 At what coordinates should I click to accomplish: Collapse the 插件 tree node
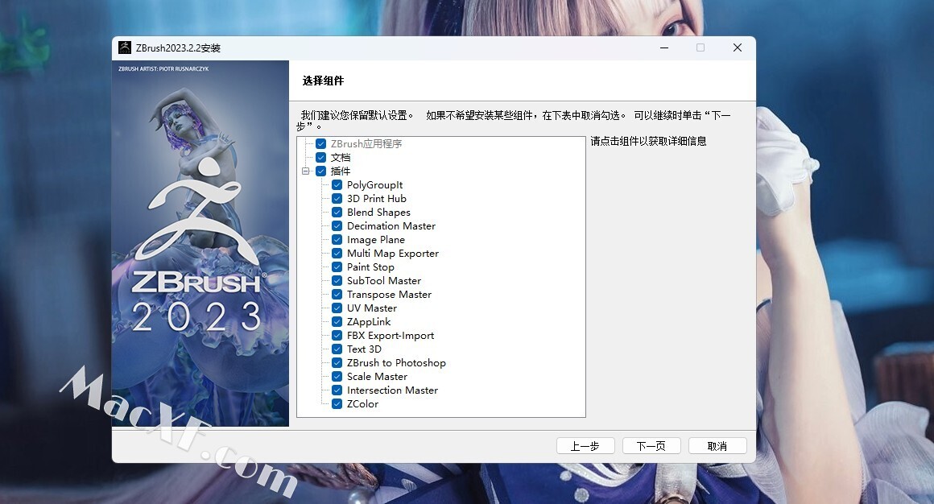(306, 171)
